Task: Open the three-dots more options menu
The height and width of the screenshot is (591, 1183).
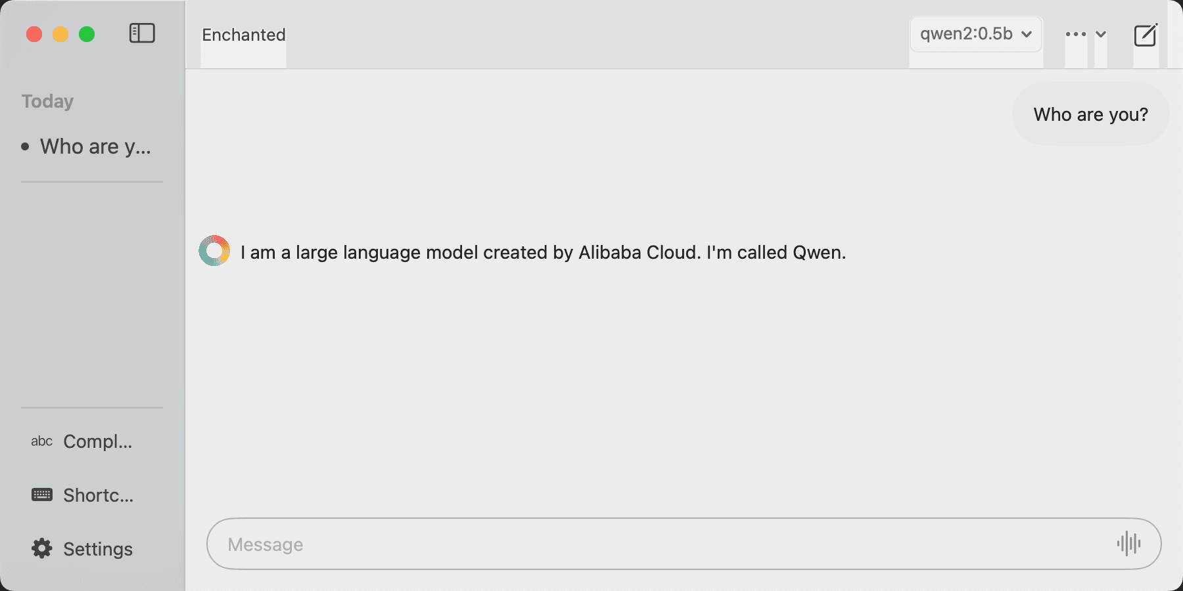Action: click(1076, 34)
